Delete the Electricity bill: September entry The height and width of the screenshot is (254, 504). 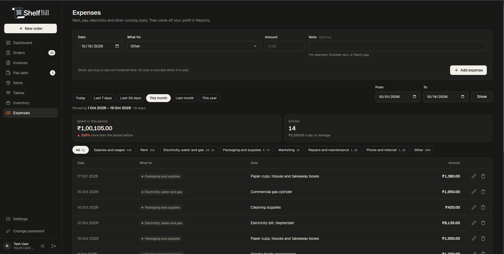tap(483, 223)
